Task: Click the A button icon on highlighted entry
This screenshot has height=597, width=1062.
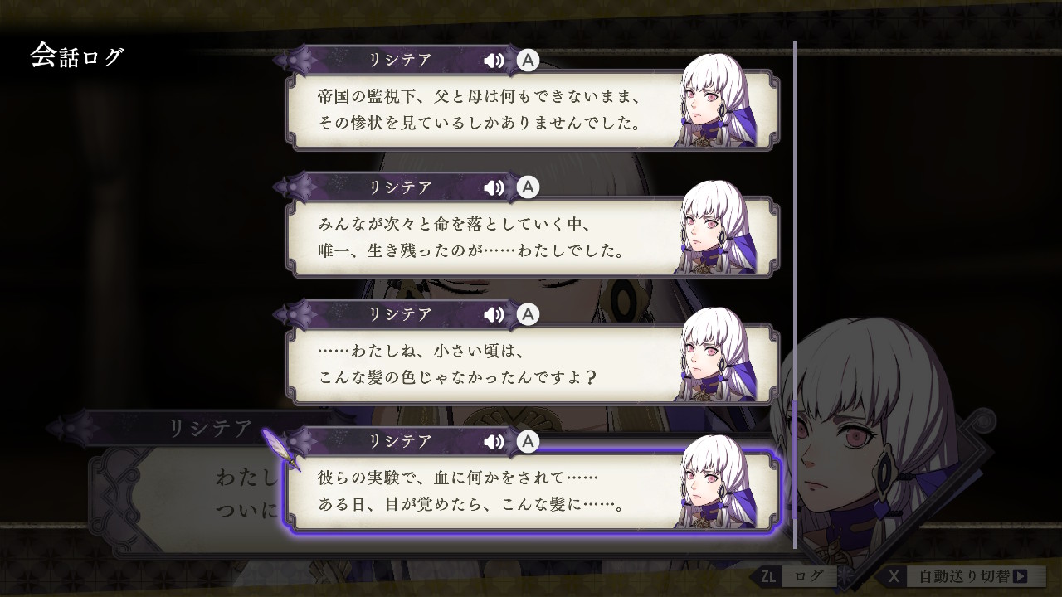Action: tap(528, 441)
